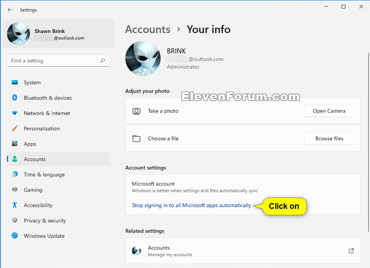Click the vertical scrollbar on the right

pos(368,142)
